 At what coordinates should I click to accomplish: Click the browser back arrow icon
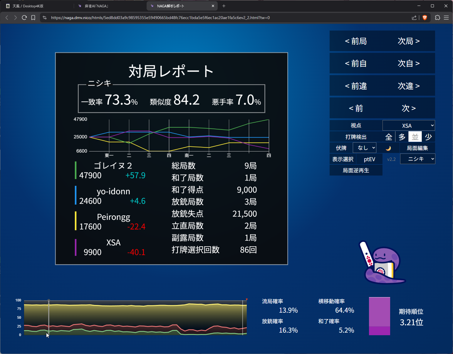coord(7,18)
